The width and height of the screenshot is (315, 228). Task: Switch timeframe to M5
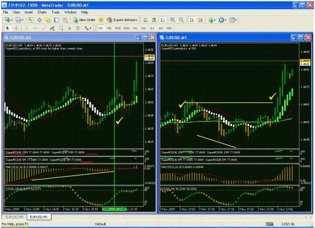tap(109, 28)
